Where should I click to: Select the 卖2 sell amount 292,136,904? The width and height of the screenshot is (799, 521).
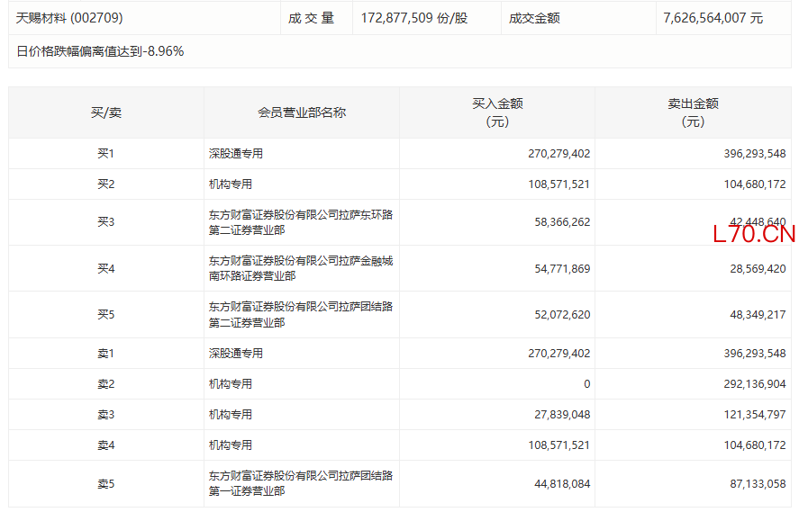point(754,384)
